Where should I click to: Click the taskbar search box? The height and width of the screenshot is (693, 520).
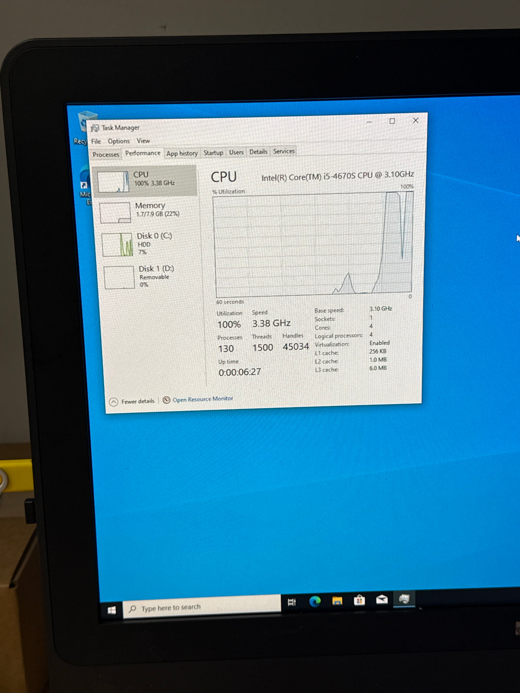202,607
